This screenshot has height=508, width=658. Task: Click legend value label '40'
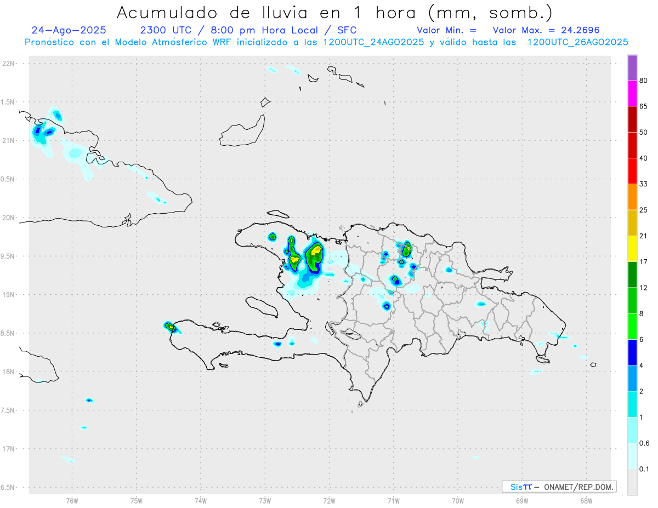pos(643,158)
